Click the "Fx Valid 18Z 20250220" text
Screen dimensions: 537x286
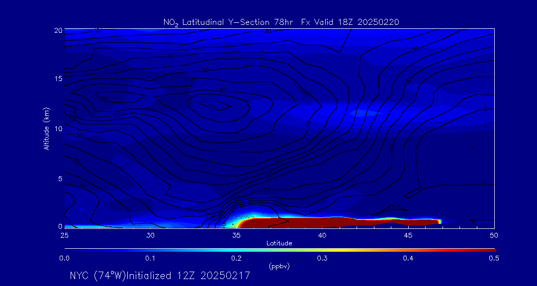(351, 22)
